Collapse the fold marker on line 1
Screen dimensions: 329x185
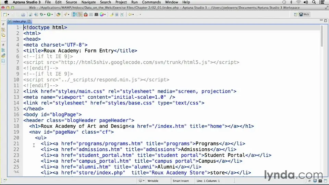point(21,27)
